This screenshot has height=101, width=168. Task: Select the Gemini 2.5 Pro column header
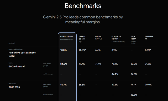[66, 37]
